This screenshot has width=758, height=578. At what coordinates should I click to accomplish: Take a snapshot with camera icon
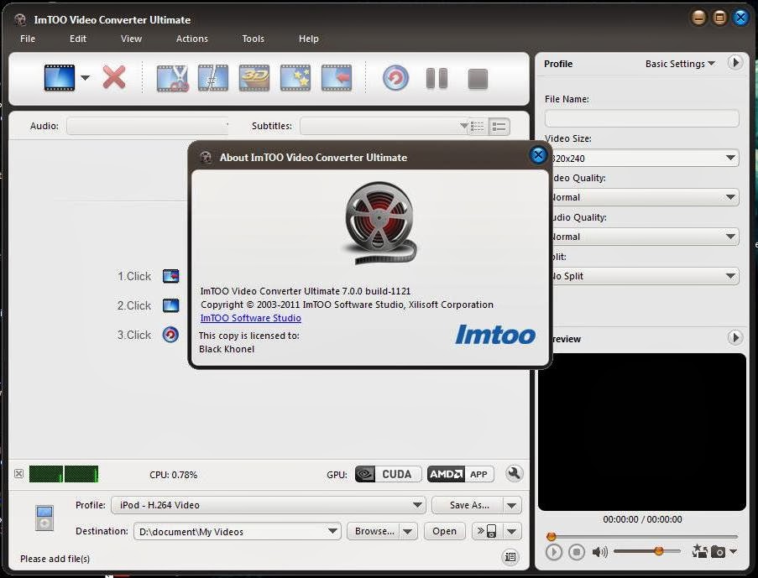pos(718,551)
